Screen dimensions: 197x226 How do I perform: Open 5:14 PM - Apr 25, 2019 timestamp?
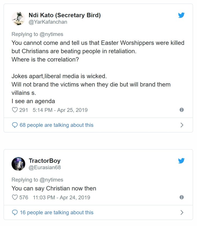pos(60,110)
